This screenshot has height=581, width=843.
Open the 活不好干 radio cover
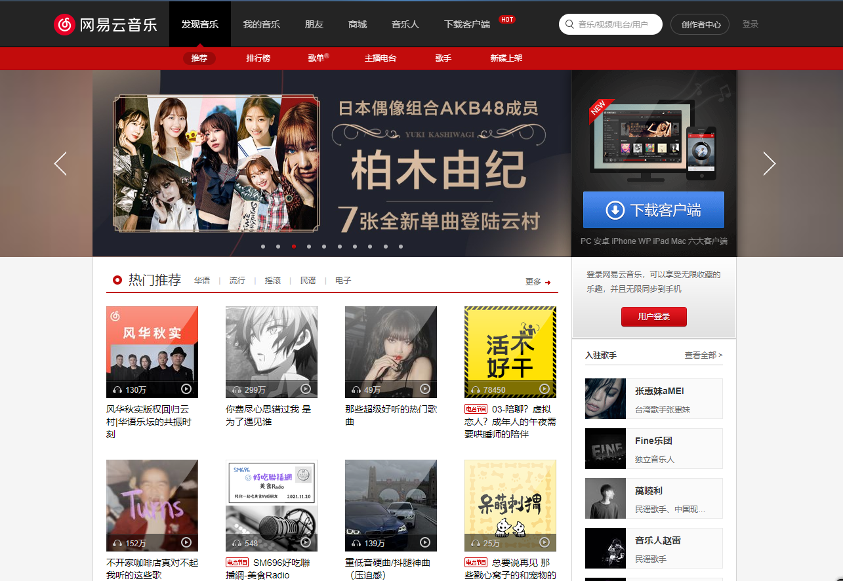[510, 352]
